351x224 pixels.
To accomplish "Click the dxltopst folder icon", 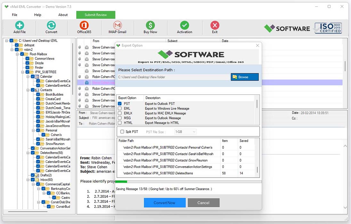I will 21,45.
